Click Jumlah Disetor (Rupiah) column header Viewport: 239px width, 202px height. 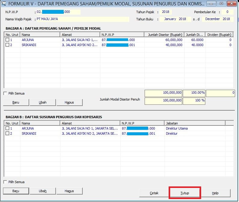point(164,35)
